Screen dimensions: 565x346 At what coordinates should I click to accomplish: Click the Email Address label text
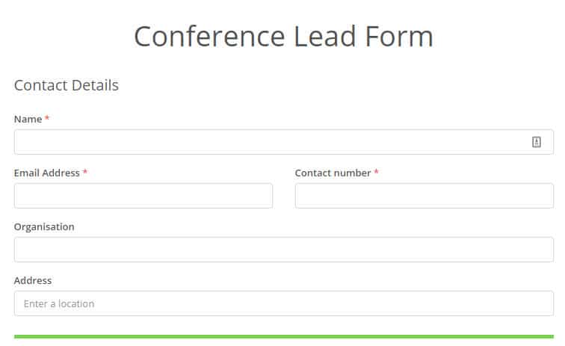tap(47, 173)
